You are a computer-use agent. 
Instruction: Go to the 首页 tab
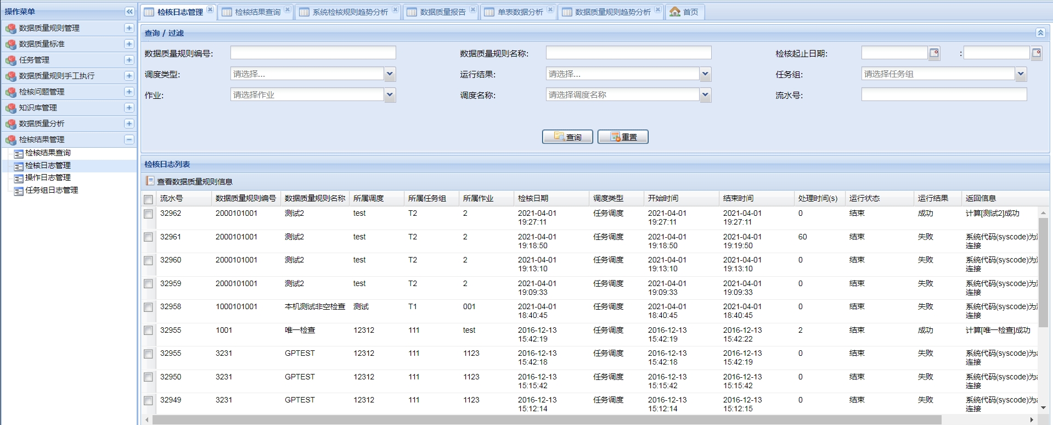685,12
